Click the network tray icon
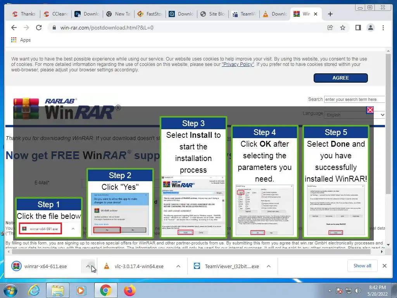The height and width of the screenshot is (298, 397). click(349, 291)
